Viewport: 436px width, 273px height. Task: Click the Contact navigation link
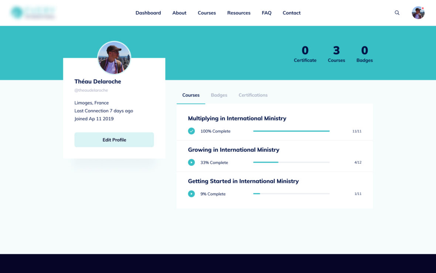[x=292, y=13]
